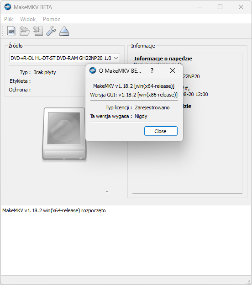Viewport: 252px width, 285px height.
Task: Click the Open disc folder toolbar icon
Action: pos(25,31)
